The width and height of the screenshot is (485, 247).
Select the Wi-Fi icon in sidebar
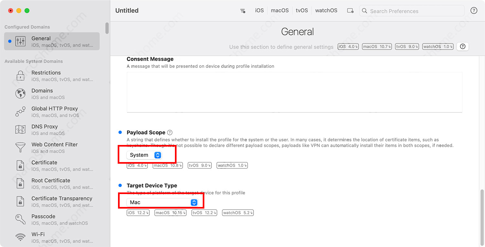coord(20,237)
